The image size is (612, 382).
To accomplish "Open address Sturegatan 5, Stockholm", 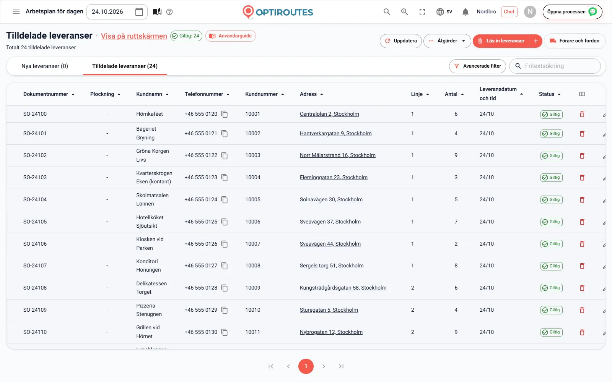I will [x=329, y=310].
